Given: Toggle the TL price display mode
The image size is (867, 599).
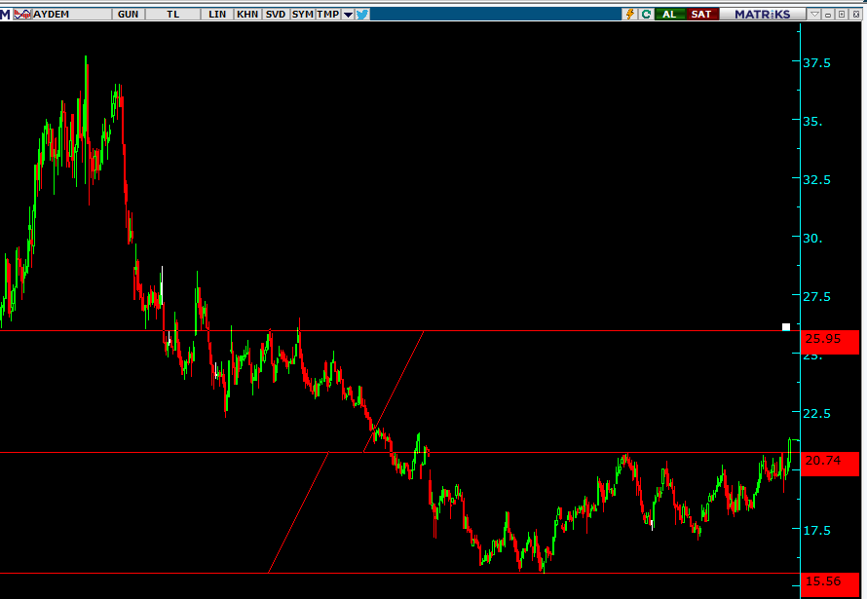Looking at the screenshot, I should coord(171,14).
